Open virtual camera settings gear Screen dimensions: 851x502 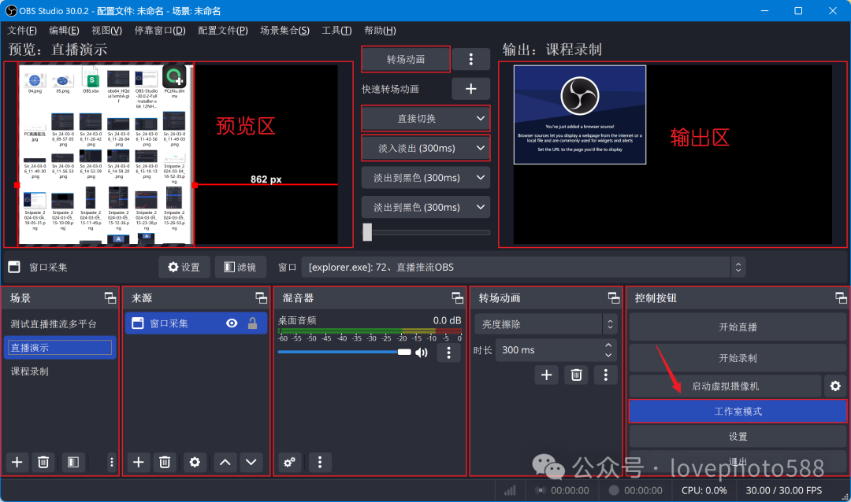835,386
